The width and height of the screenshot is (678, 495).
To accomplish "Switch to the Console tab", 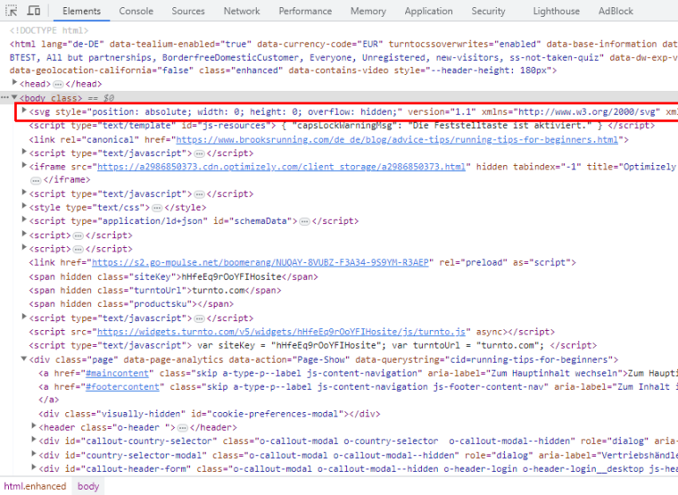I will point(136,11).
